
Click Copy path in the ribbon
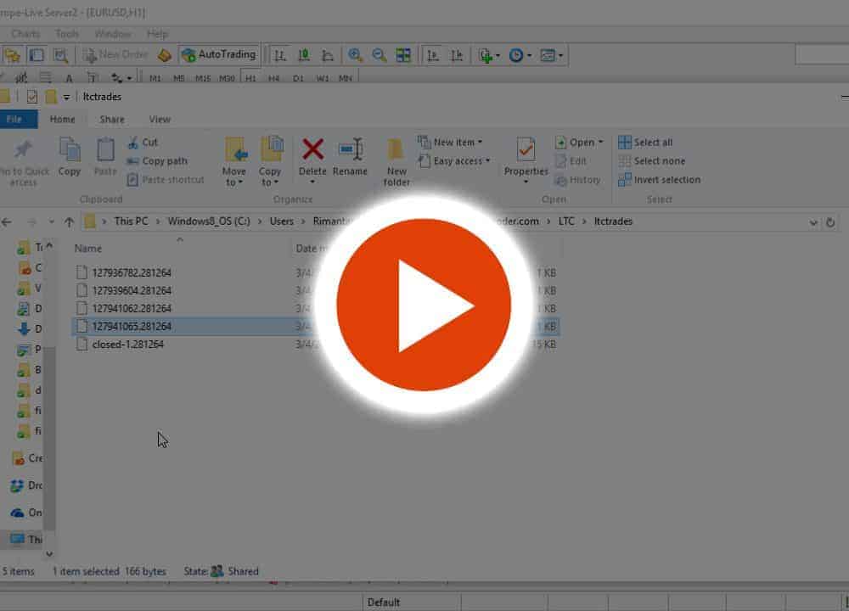click(157, 160)
